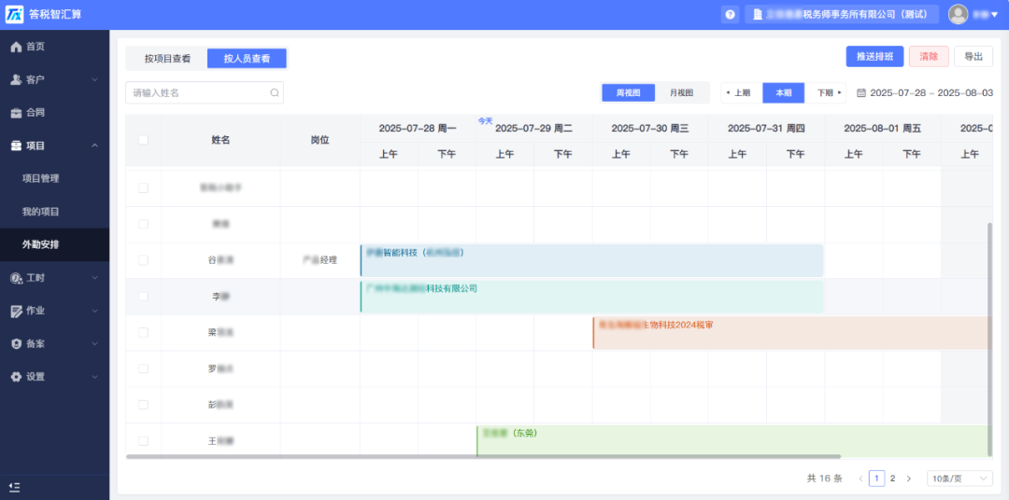Click the 产品经理 position cell
1009x500 pixels.
[320, 260]
